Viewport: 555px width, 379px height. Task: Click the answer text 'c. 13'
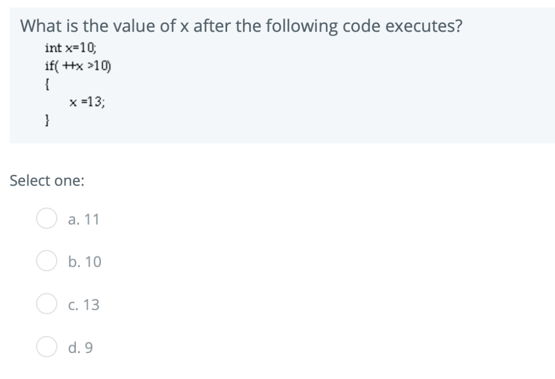(x=83, y=305)
